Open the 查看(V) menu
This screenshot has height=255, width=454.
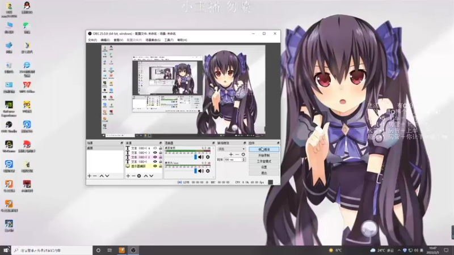coord(119,40)
